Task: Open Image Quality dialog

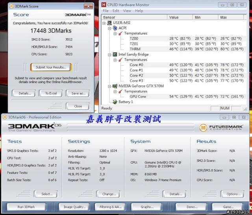Action: click(75, 207)
